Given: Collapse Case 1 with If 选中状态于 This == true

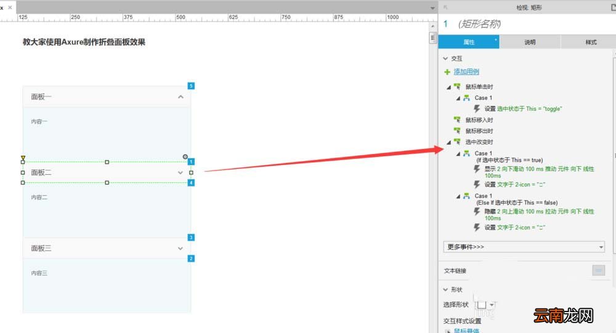Looking at the screenshot, I should tap(458, 154).
